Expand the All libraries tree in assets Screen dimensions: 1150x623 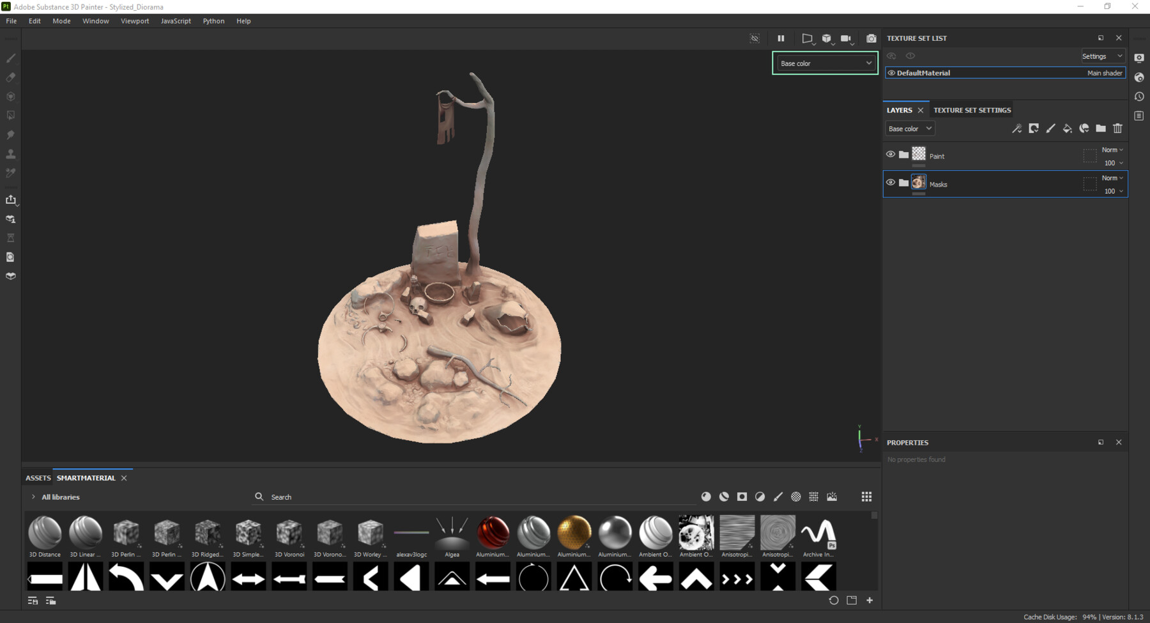click(33, 496)
